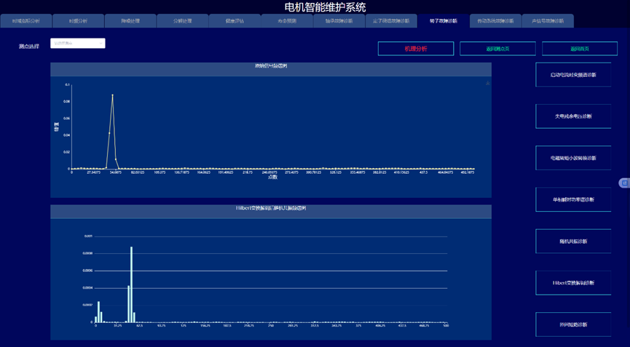Go to the 健康评估 tab

[x=235, y=21]
